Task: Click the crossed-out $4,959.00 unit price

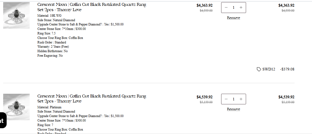Action: [206, 11]
